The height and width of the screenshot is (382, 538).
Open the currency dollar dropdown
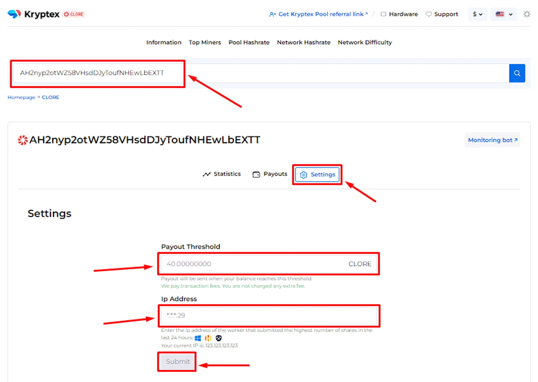pyautogui.click(x=477, y=14)
